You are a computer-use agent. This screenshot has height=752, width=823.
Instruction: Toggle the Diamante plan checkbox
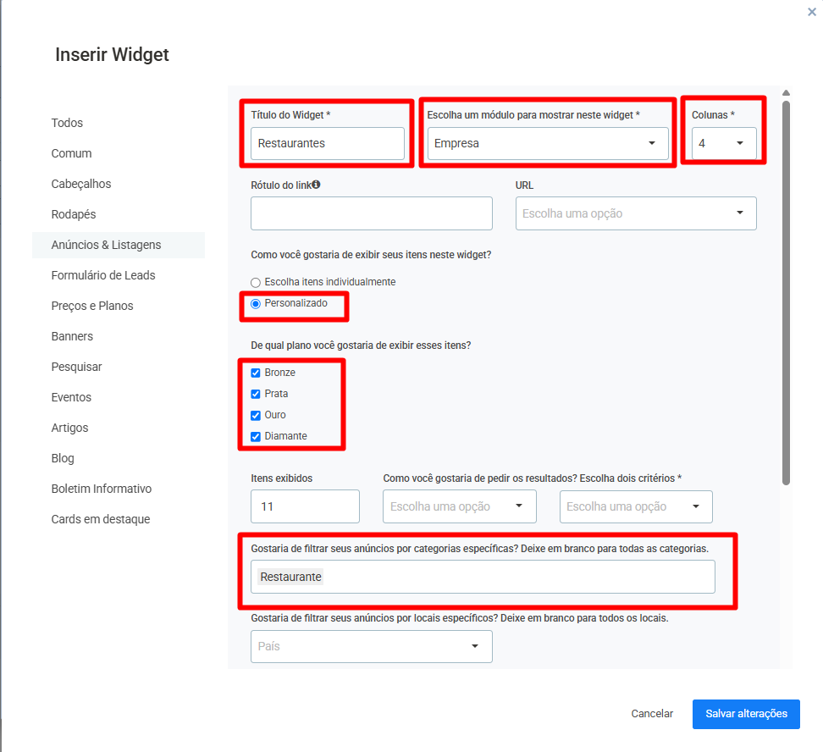pyautogui.click(x=256, y=436)
